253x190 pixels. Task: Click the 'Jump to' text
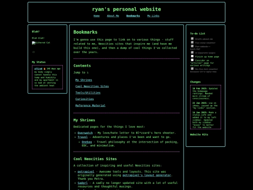click(x=81, y=73)
